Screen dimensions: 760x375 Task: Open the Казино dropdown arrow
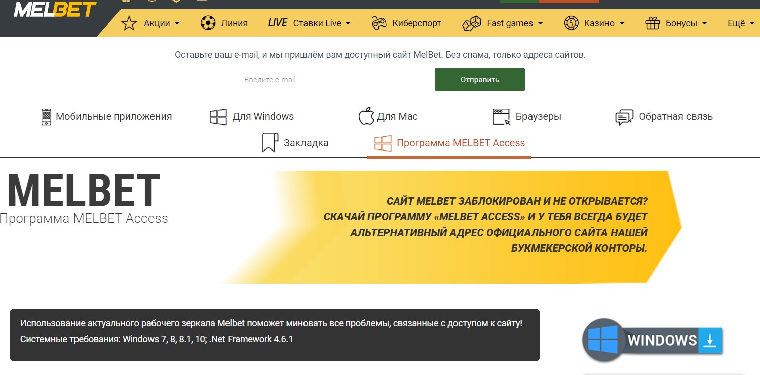622,23
